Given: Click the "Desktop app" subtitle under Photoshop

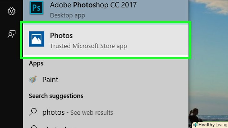Looking at the screenshot, I should [67, 15].
